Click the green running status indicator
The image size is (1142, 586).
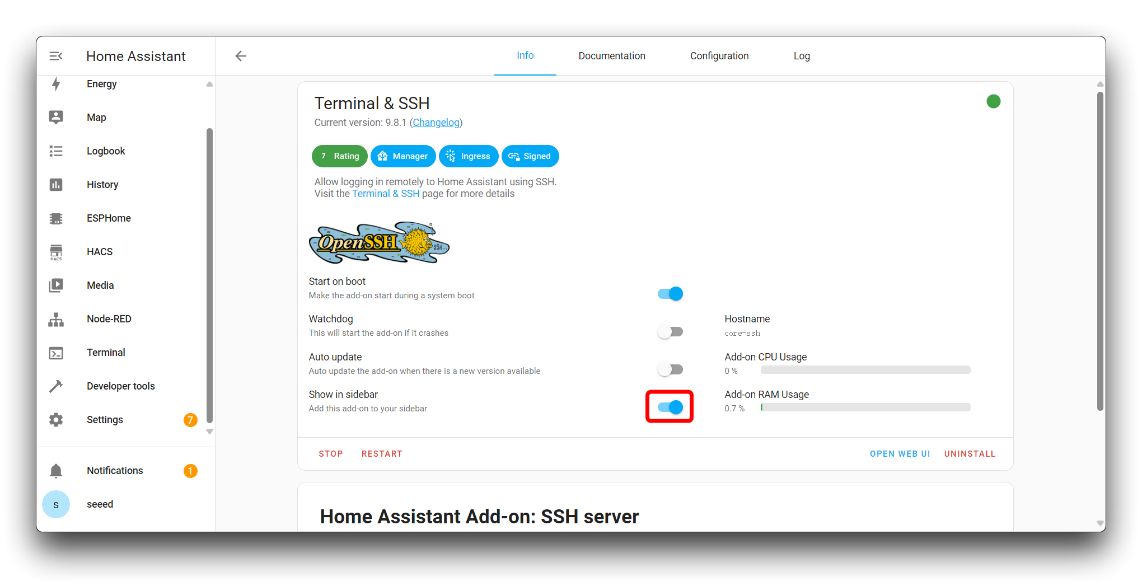994,101
